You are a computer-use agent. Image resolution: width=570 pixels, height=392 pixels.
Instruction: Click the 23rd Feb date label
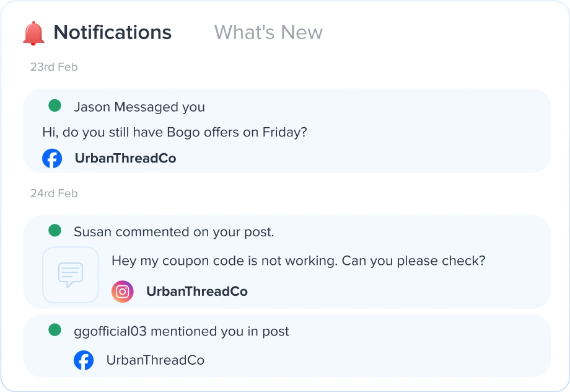tap(54, 67)
